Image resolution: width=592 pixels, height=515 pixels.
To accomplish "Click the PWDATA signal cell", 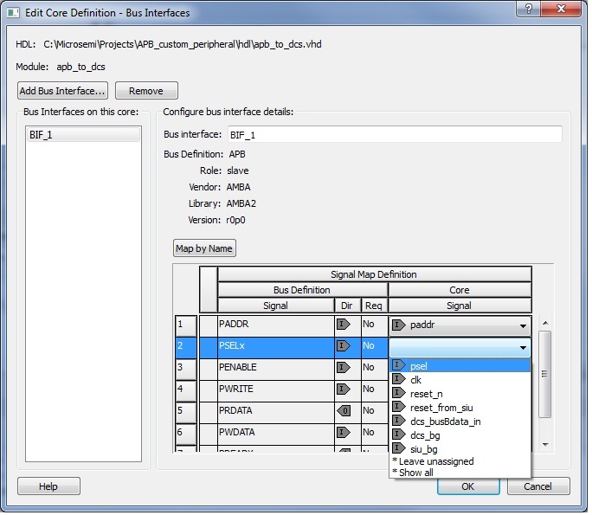I will pos(278,435).
